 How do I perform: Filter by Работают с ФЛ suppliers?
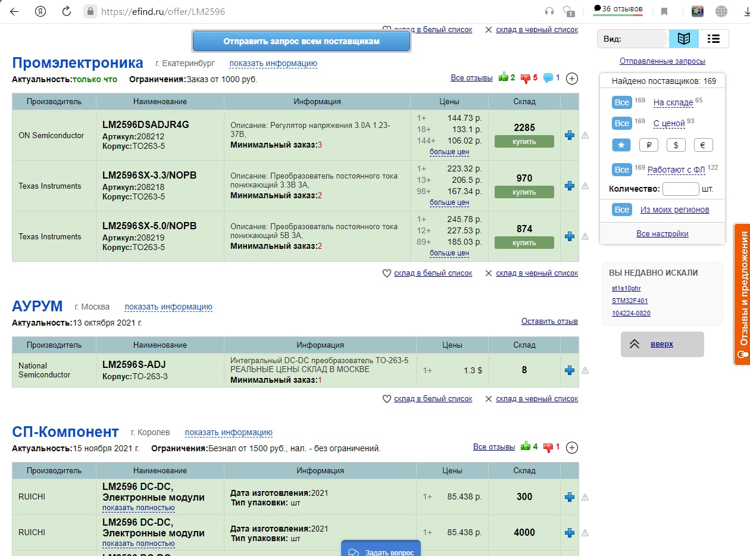pos(676,170)
